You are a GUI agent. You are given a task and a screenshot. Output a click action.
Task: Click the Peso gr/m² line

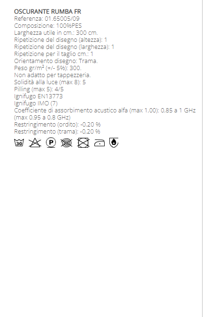(x=48, y=68)
